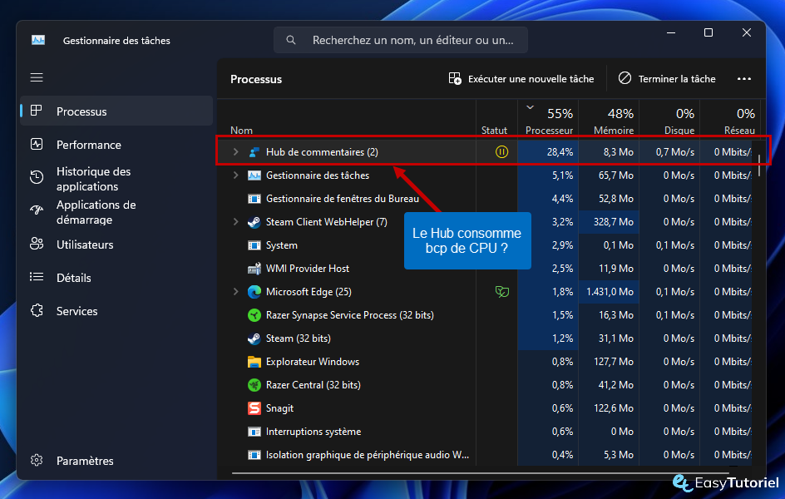This screenshot has height=499, width=785.
Task: Expand the Gestionnaire des tâches process group
Action: pos(235,175)
